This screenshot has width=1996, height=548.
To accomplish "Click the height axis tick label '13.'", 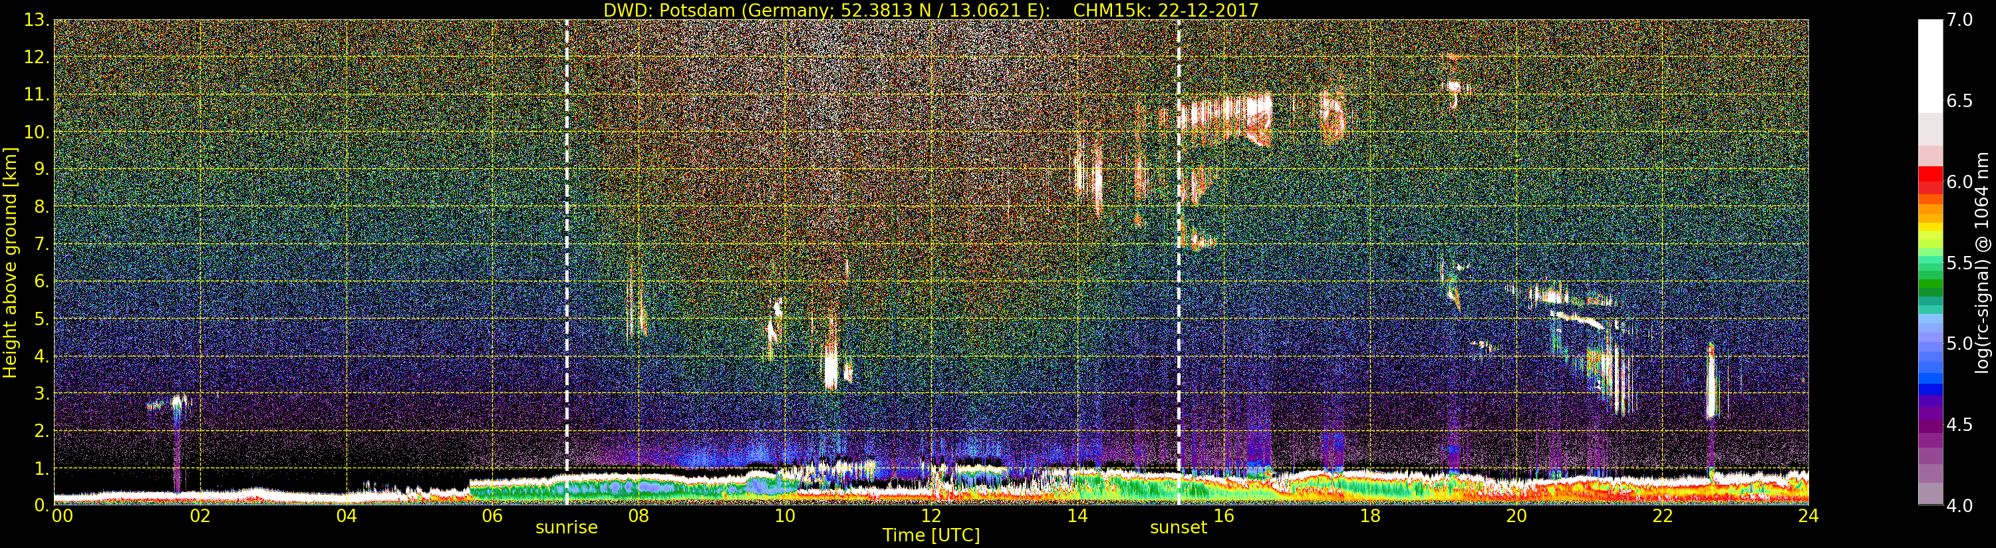I will (x=37, y=20).
